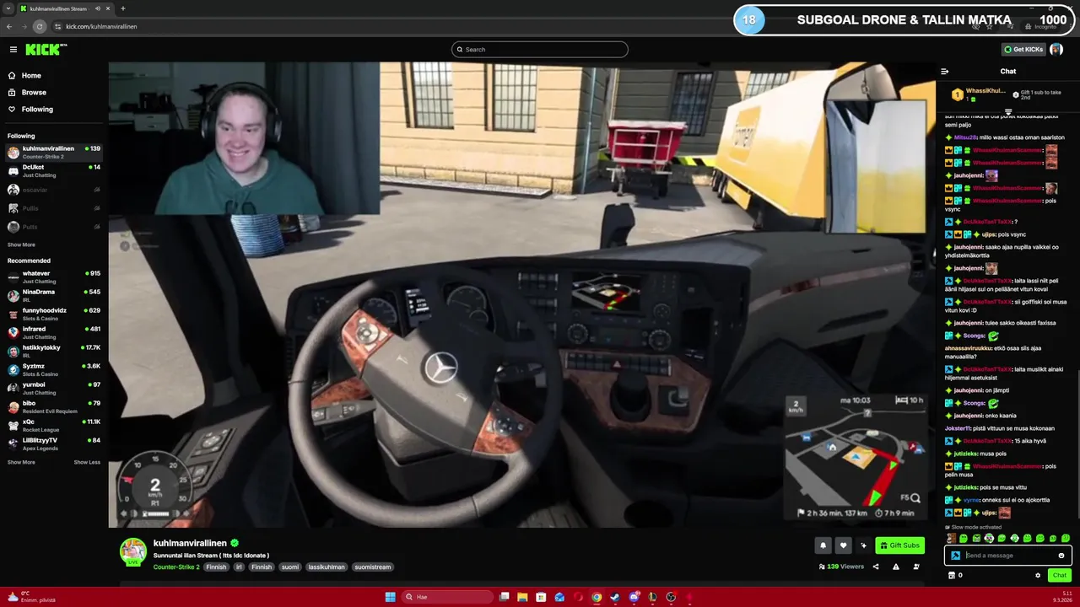This screenshot has height=607, width=1080.
Task: Open kuhlmanvirallinen channel in Following list
Action: pos(54,152)
